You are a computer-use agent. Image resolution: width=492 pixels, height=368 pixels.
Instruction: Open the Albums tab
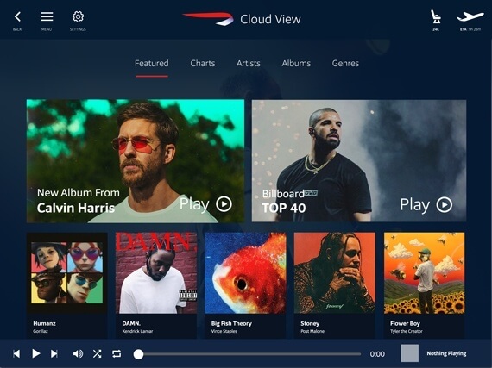[x=296, y=63]
